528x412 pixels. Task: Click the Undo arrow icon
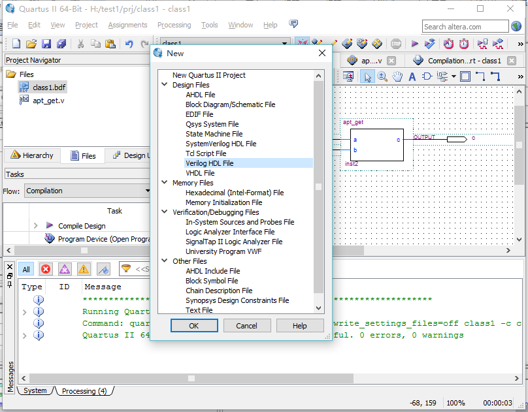[129, 44]
